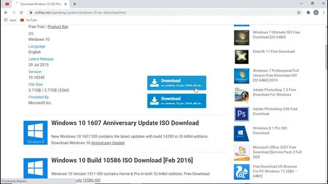The height and width of the screenshot is (184, 328).
Task: Switch to the pinned YouTube tab
Action: click(x=7, y=4)
